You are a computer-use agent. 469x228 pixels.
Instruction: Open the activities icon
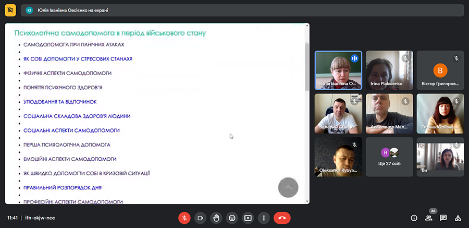pyautogui.click(x=458, y=218)
